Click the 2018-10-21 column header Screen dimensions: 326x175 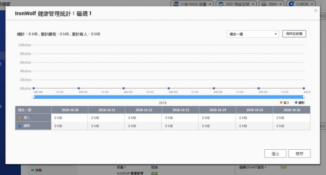(107, 110)
